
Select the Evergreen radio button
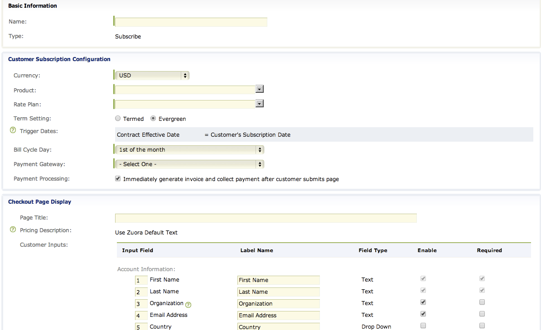tap(153, 118)
